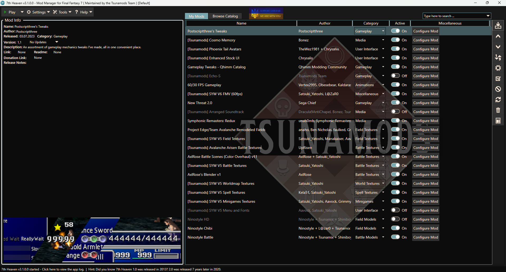The width and height of the screenshot is (506, 272).
Task: Open the Help menu
Action: (84, 12)
